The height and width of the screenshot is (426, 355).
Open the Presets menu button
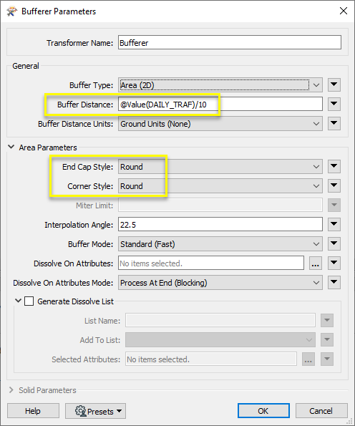coord(95,411)
